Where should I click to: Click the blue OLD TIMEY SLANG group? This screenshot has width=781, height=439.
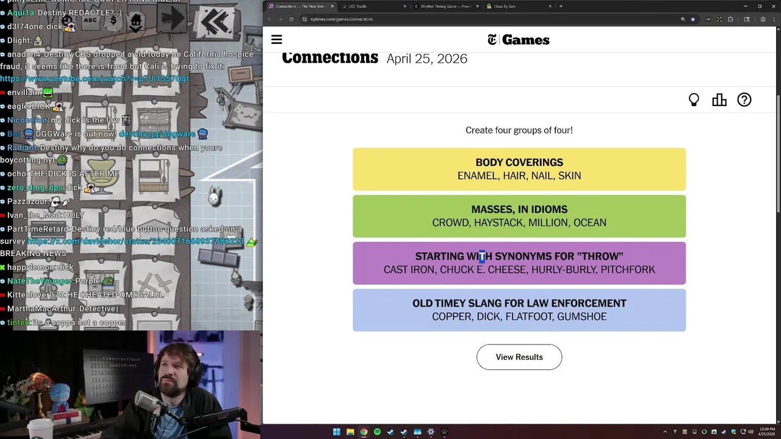click(519, 310)
